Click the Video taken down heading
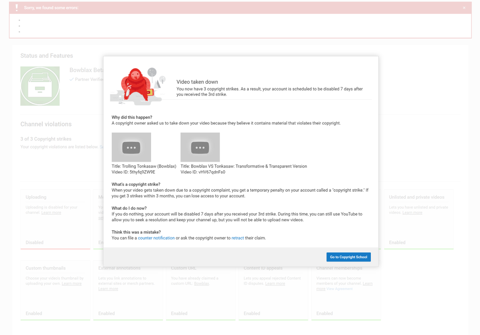The width and height of the screenshot is (480, 335). click(197, 82)
